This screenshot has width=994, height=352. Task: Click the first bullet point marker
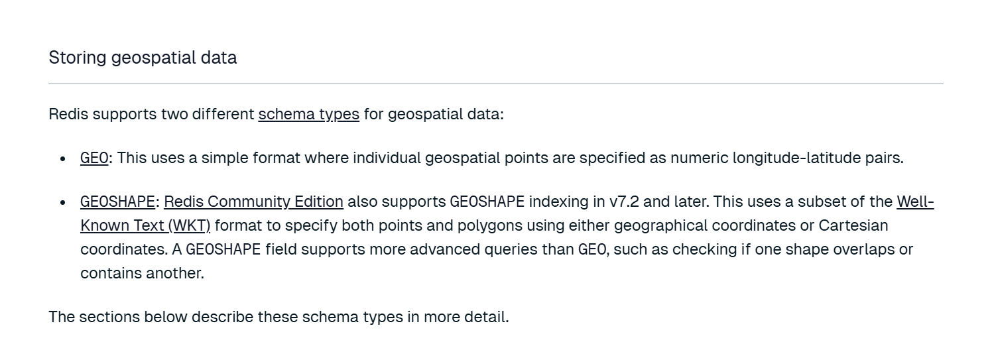tap(63, 158)
